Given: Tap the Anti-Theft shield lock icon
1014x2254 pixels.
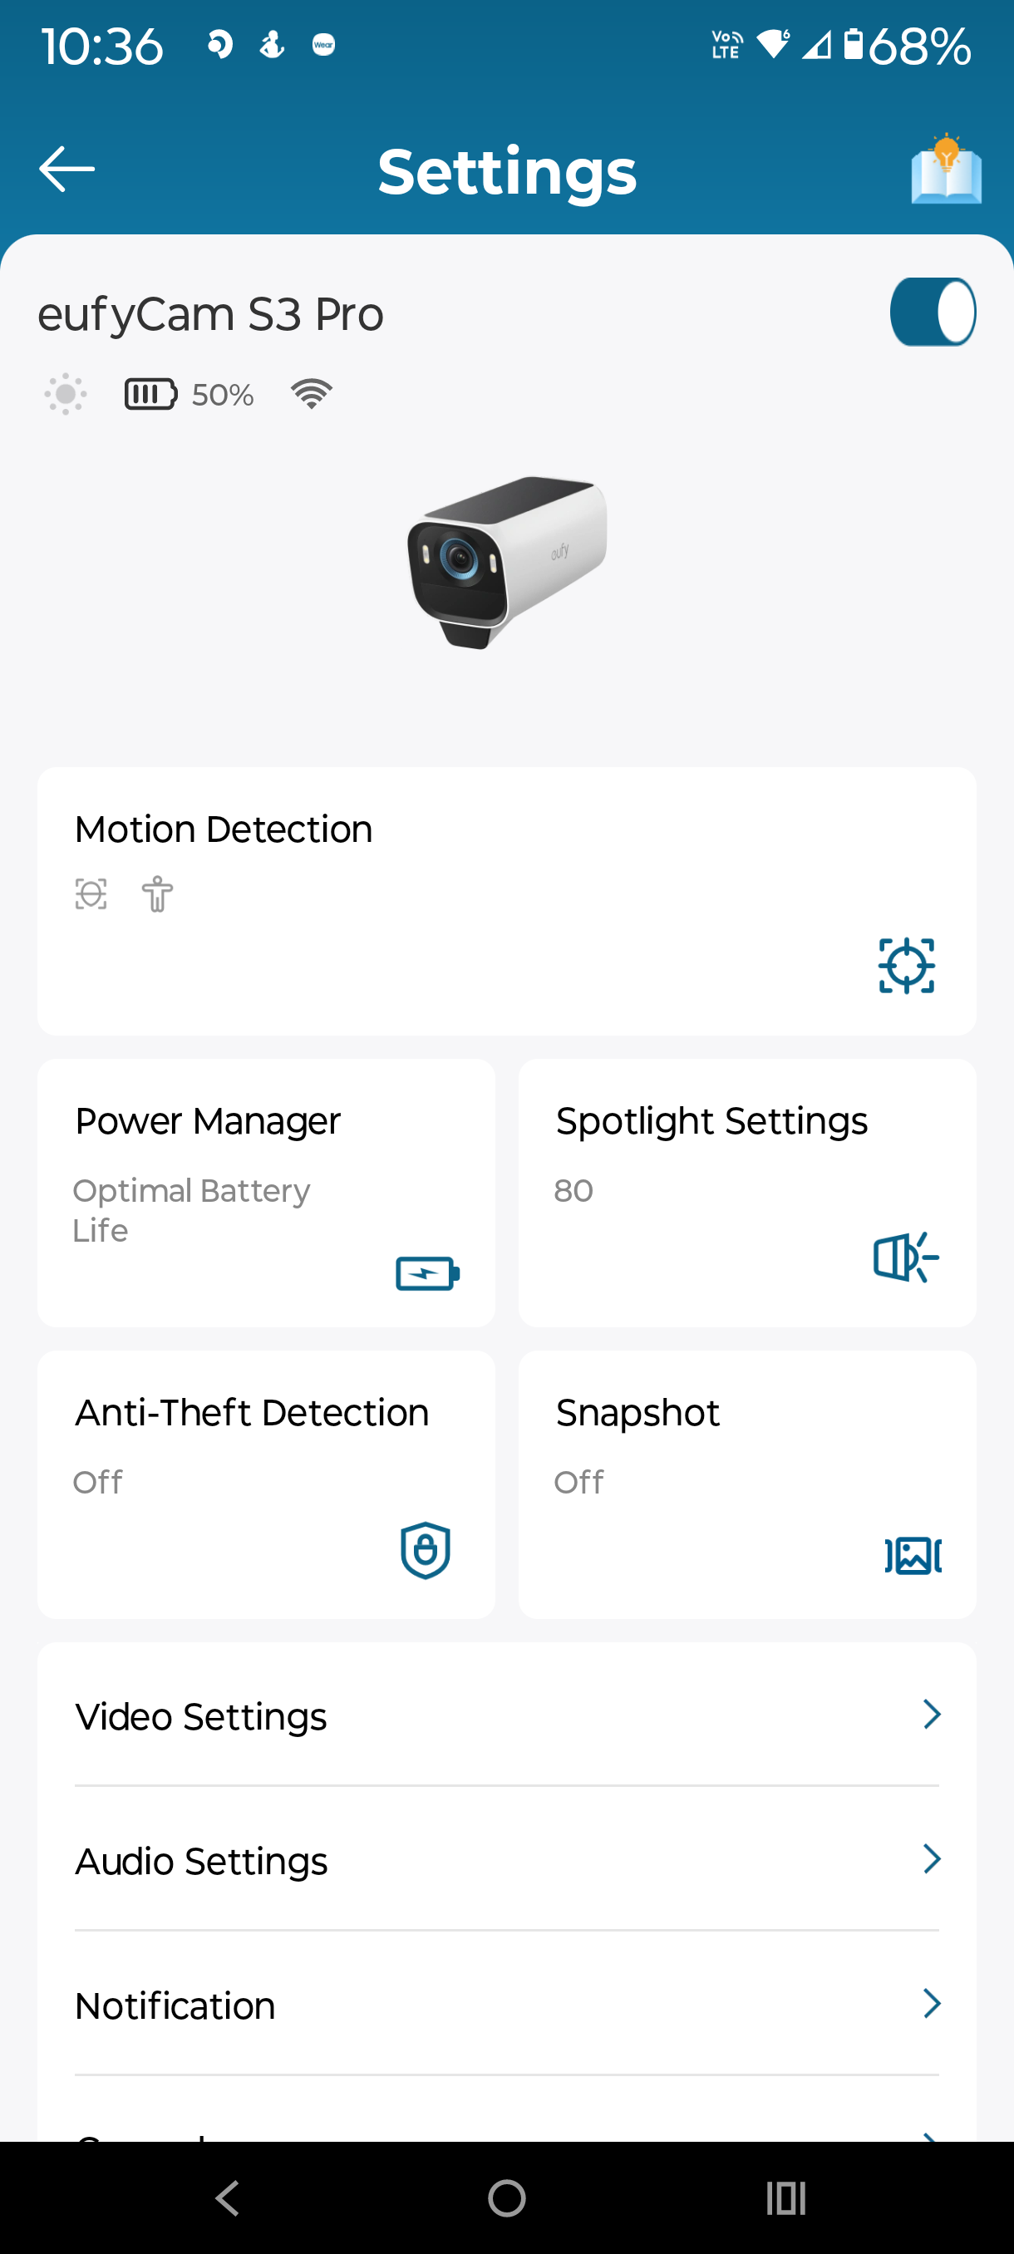Looking at the screenshot, I should (x=426, y=1551).
